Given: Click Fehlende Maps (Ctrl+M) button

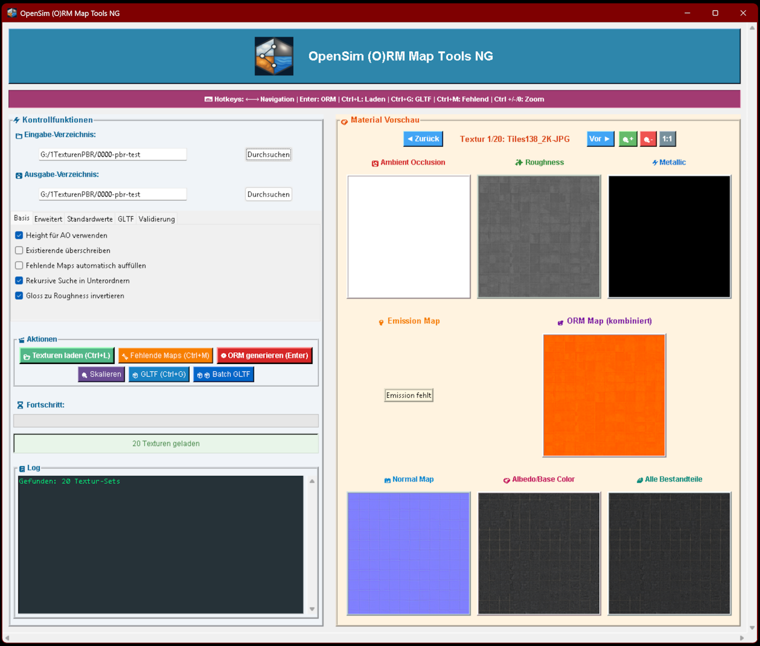Looking at the screenshot, I should (x=166, y=356).
